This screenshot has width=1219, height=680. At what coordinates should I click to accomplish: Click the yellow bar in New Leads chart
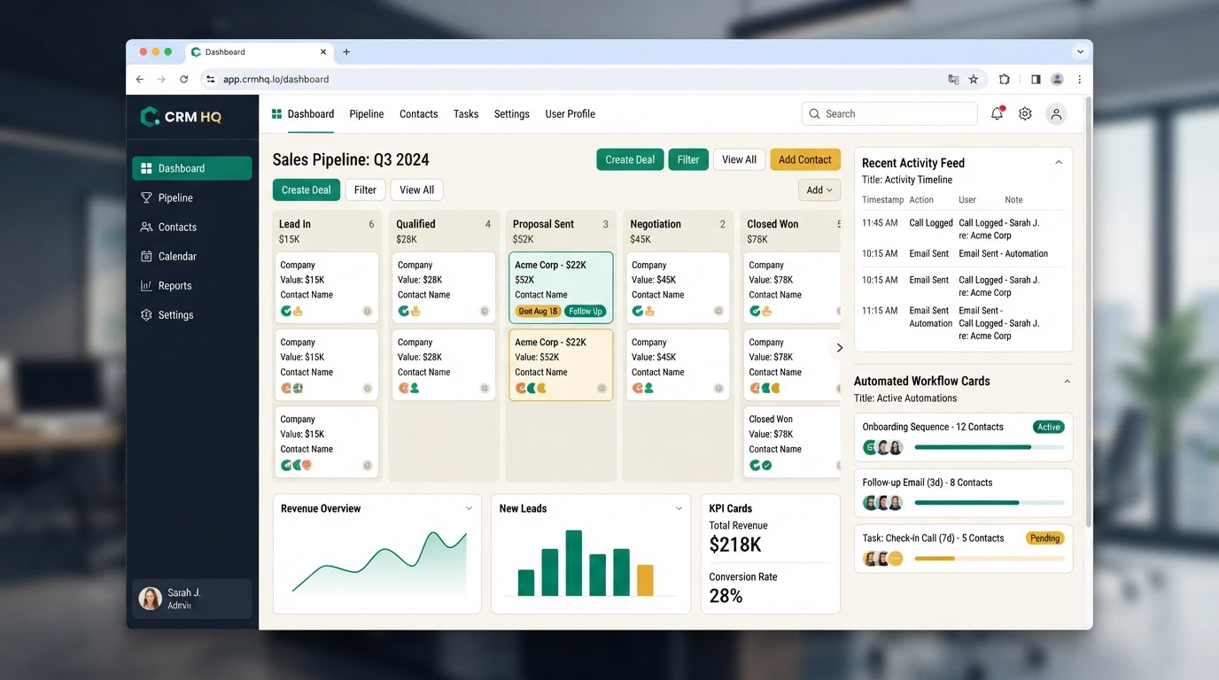tap(645, 580)
